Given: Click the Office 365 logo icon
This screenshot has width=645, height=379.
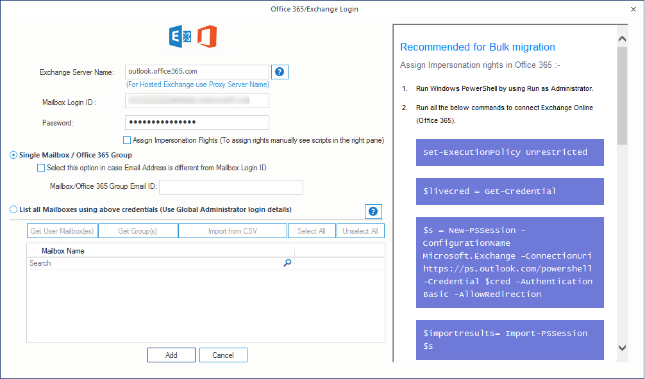Looking at the screenshot, I should point(206,37).
